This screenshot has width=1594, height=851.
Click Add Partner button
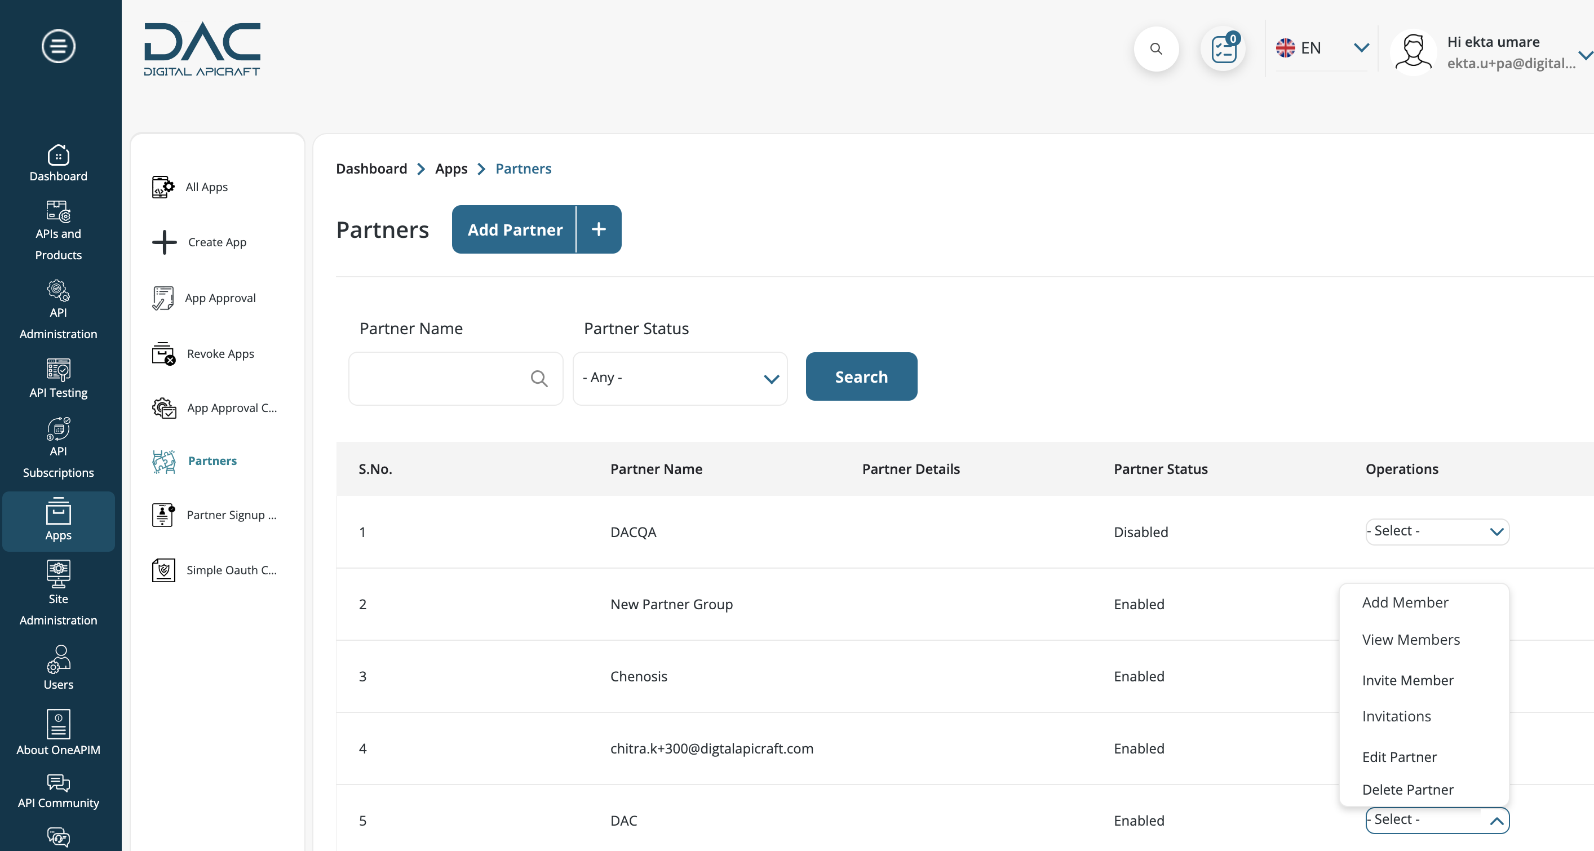click(x=515, y=229)
